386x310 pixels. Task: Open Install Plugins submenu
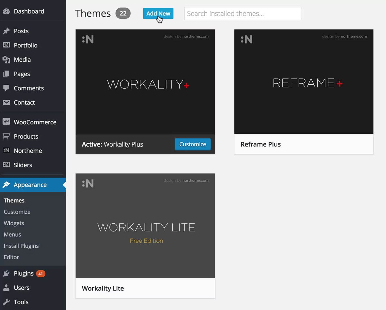21,246
